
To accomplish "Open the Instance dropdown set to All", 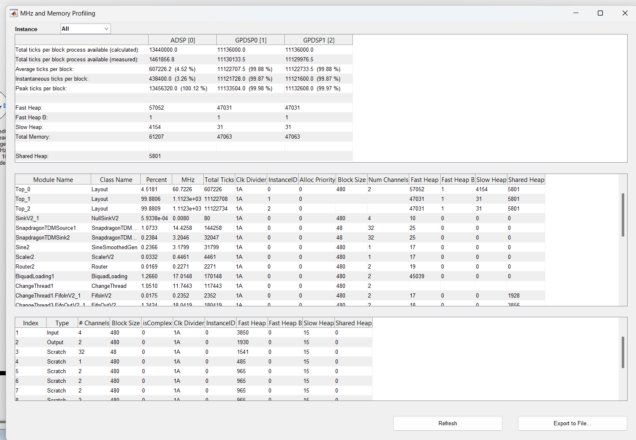I will pos(85,29).
